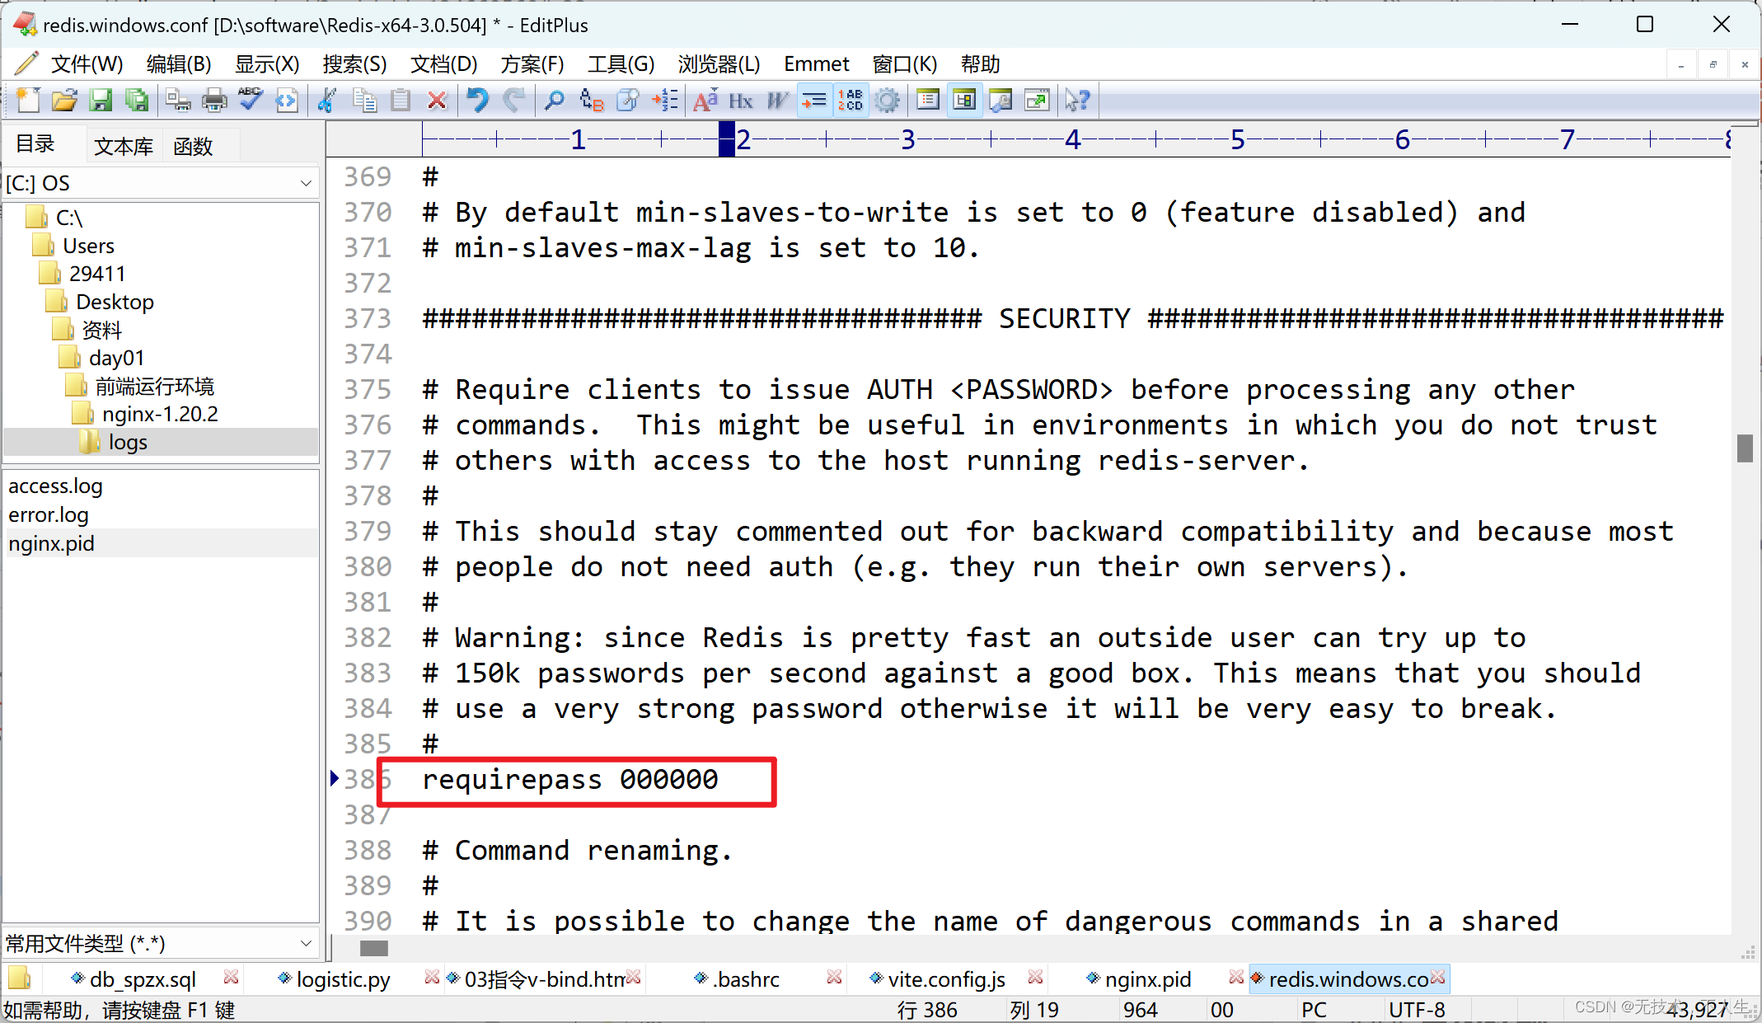Open the 搜索(S) menu
The width and height of the screenshot is (1762, 1023).
coord(354,64)
